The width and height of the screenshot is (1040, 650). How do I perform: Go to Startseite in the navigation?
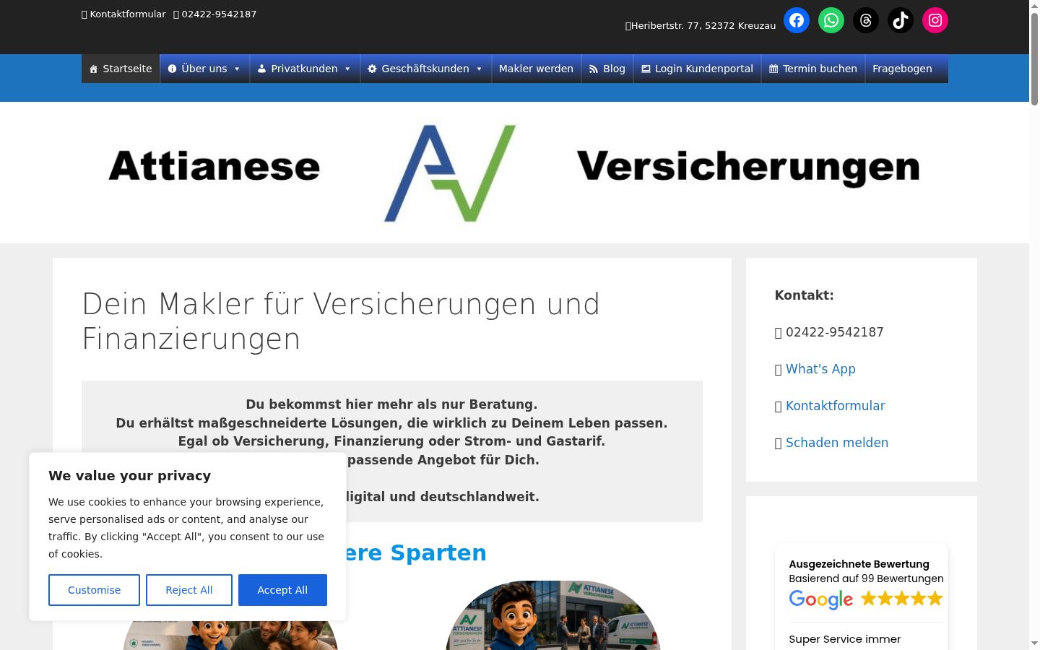click(x=121, y=69)
